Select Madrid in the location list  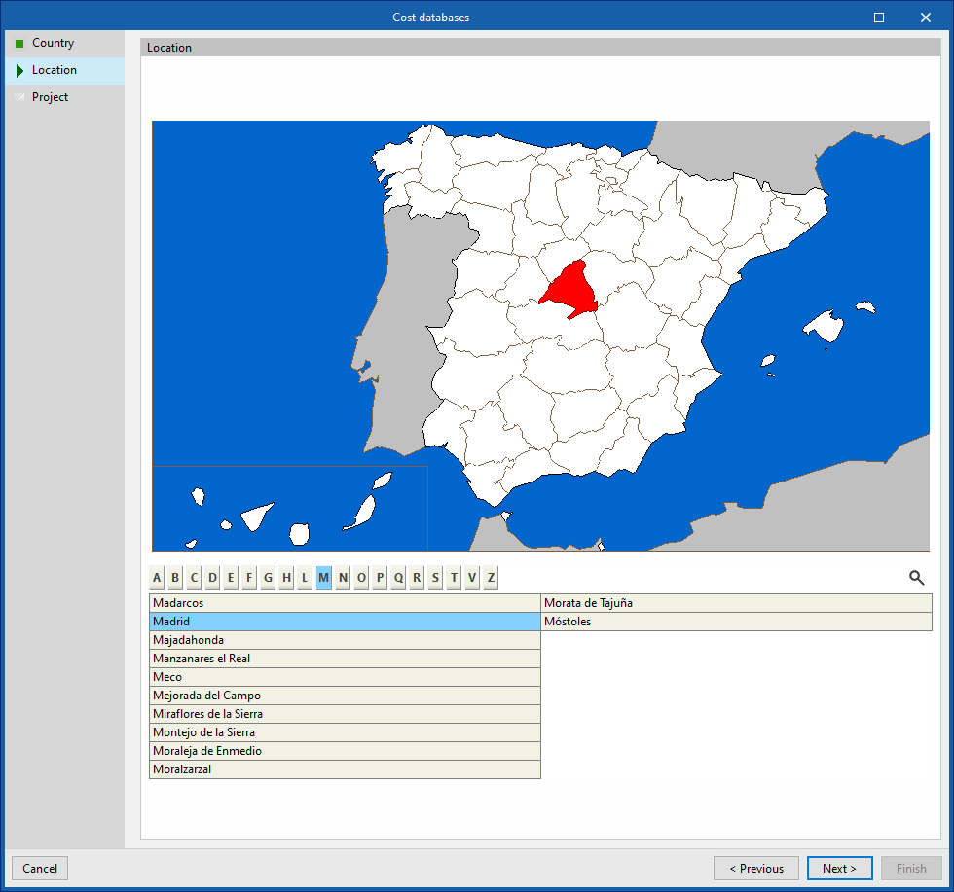(x=345, y=622)
